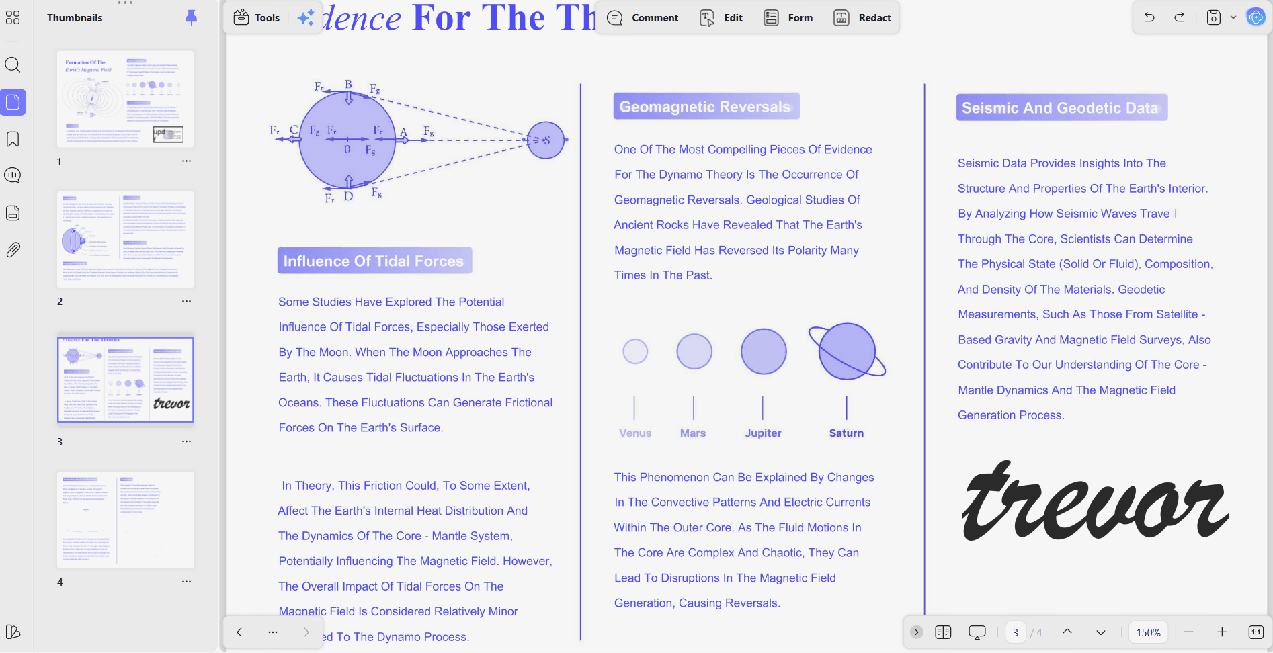Open the 150% zoom level box
Viewport: 1273px width, 653px height.
point(1149,632)
